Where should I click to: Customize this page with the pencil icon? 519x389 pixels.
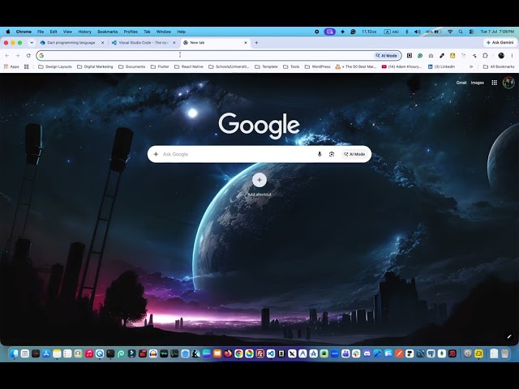[x=509, y=337]
